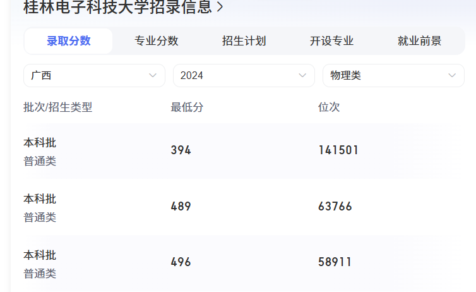This screenshot has height=292, width=476.
Task: Select the minimum score 489
Action: 181,206
